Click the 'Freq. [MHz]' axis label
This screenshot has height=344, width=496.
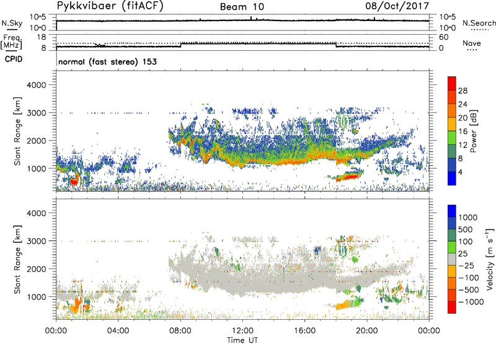pyautogui.click(x=11, y=42)
